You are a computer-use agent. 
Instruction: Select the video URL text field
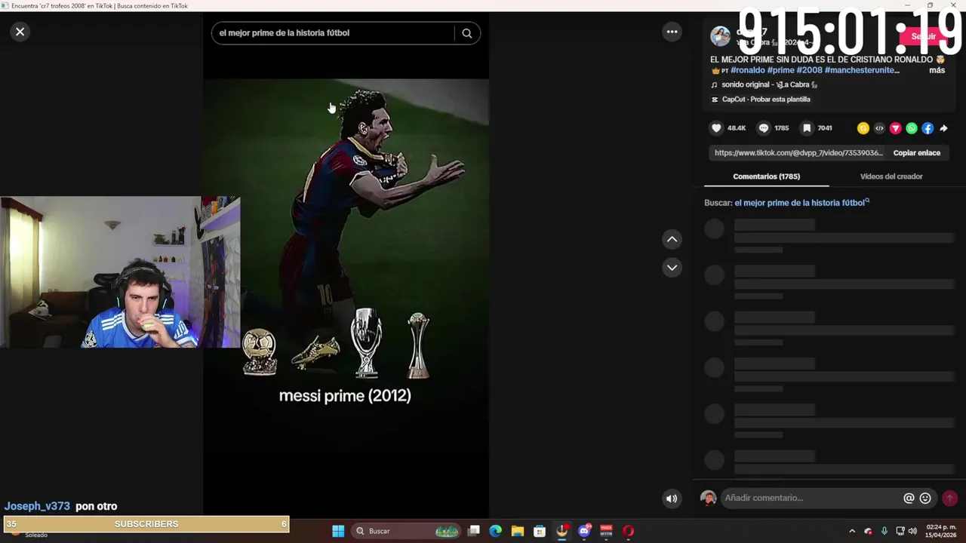(x=798, y=152)
